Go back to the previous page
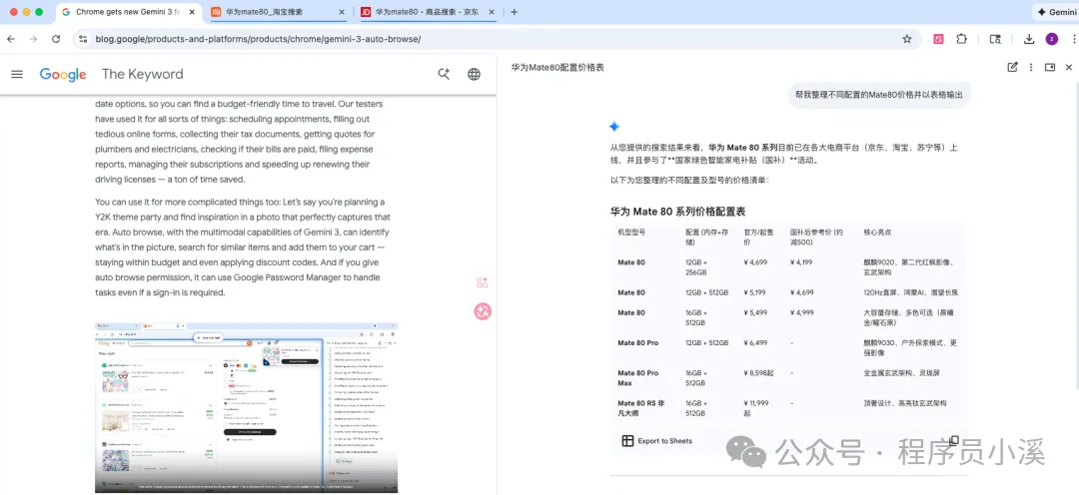This screenshot has width=1079, height=495. [10, 39]
